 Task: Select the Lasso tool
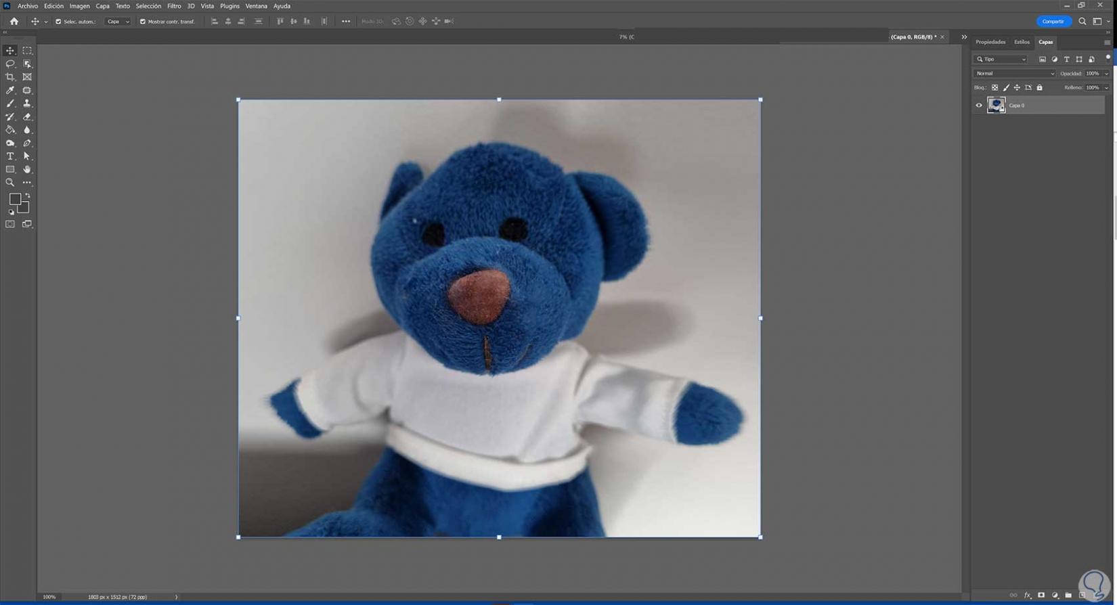10,64
